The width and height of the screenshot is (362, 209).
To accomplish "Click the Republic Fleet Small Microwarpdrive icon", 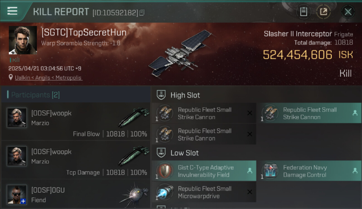I will coord(165,192).
